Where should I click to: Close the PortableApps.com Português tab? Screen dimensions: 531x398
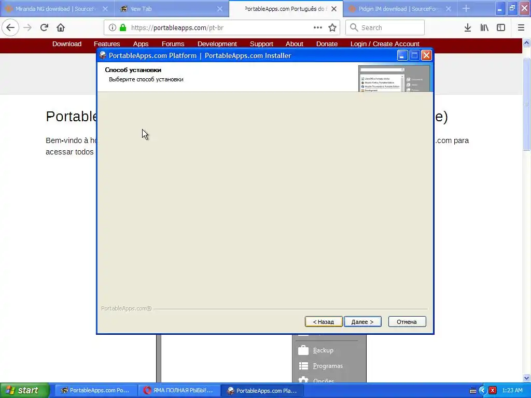pyautogui.click(x=334, y=9)
